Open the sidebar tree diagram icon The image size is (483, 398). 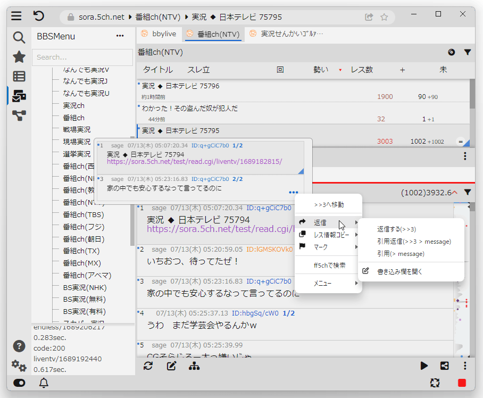tap(19, 115)
